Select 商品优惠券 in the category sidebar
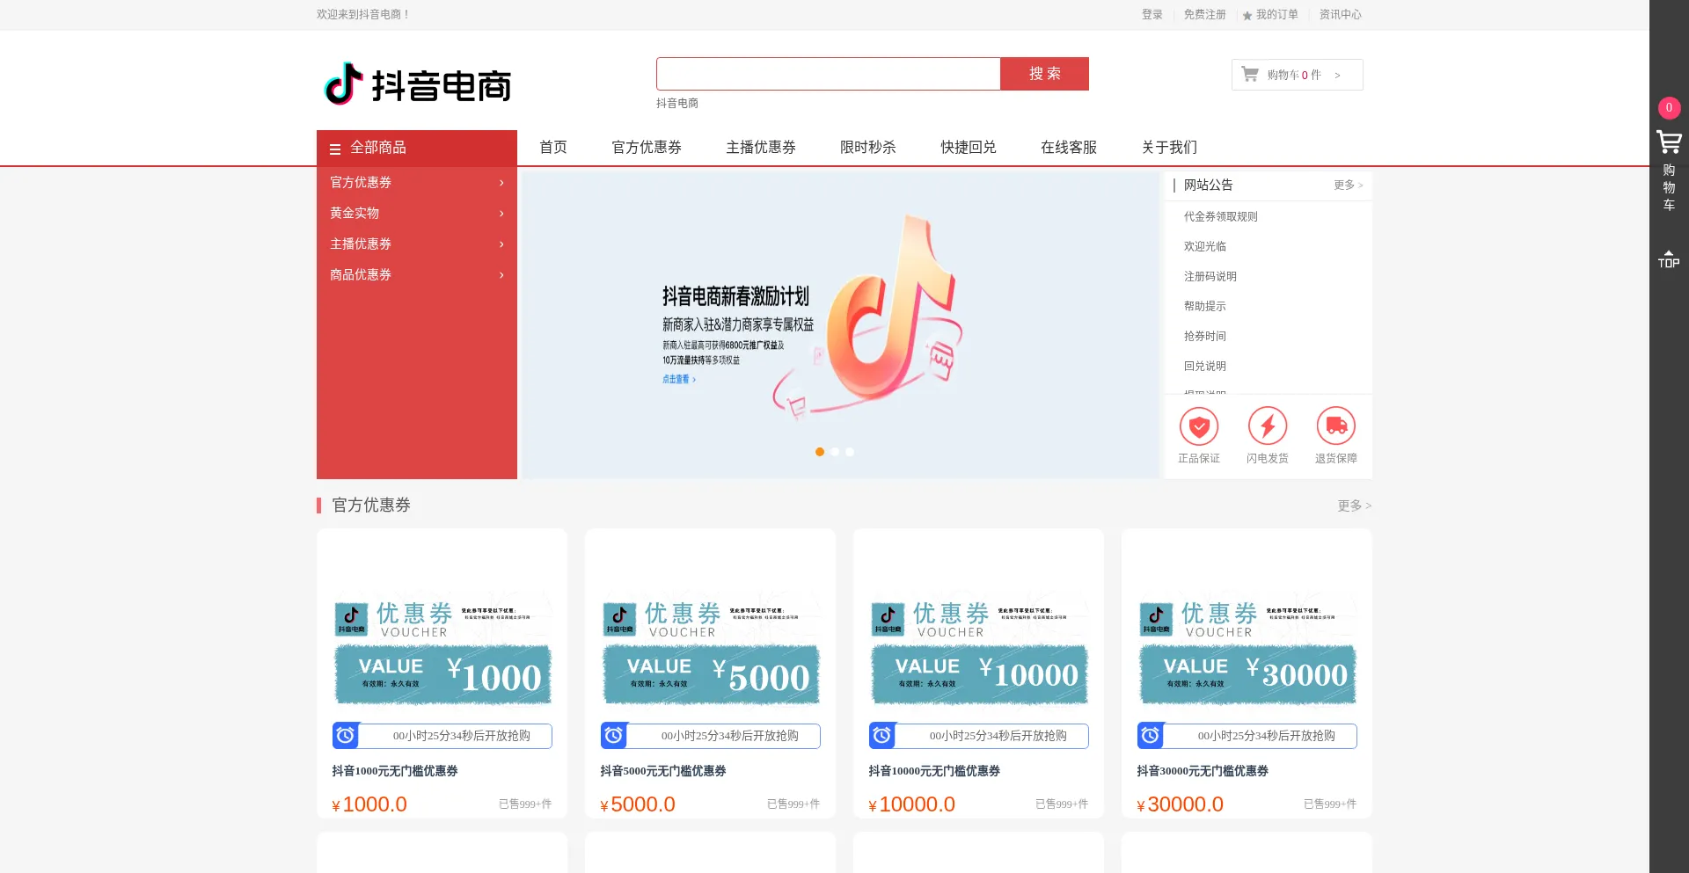This screenshot has width=1689, height=873. (x=361, y=275)
